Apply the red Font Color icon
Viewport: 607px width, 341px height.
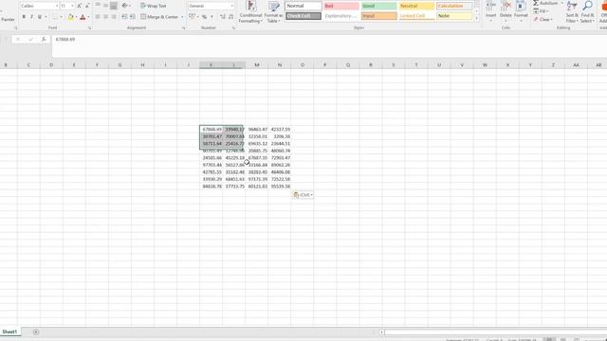click(83, 17)
